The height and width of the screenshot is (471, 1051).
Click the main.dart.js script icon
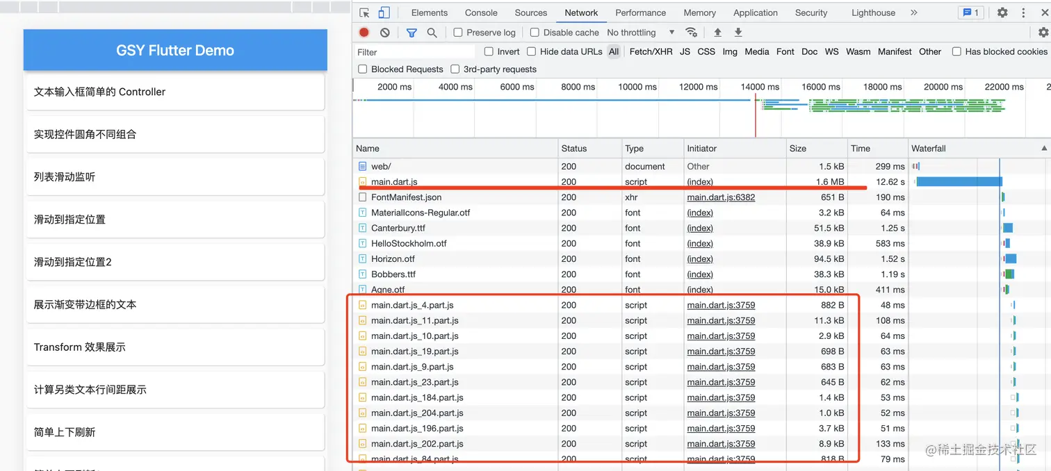362,182
